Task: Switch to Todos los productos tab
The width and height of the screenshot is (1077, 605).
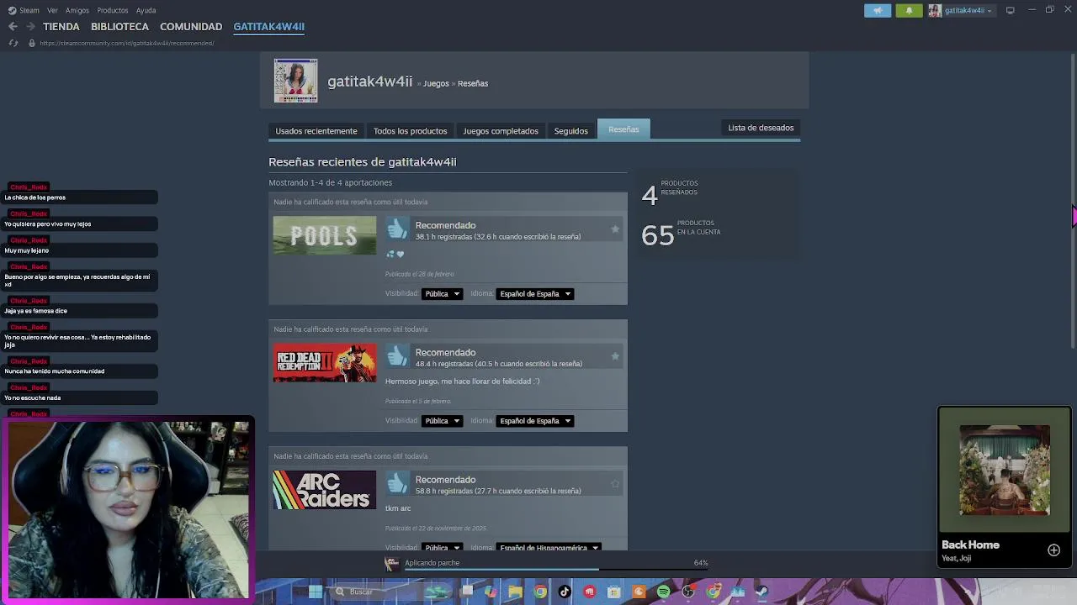Action: tap(411, 131)
